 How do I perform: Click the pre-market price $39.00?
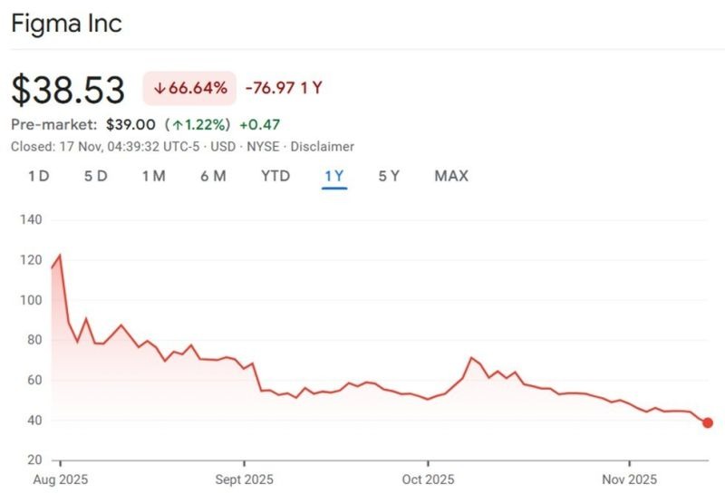click(130, 124)
